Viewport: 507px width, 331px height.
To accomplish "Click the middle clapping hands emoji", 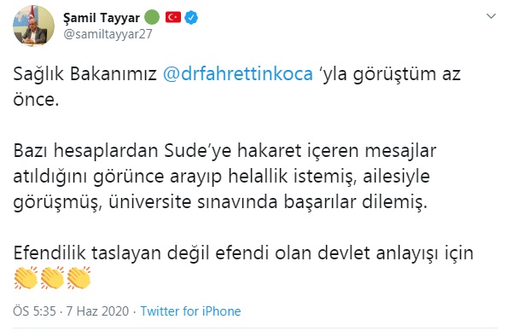I will click(52, 277).
